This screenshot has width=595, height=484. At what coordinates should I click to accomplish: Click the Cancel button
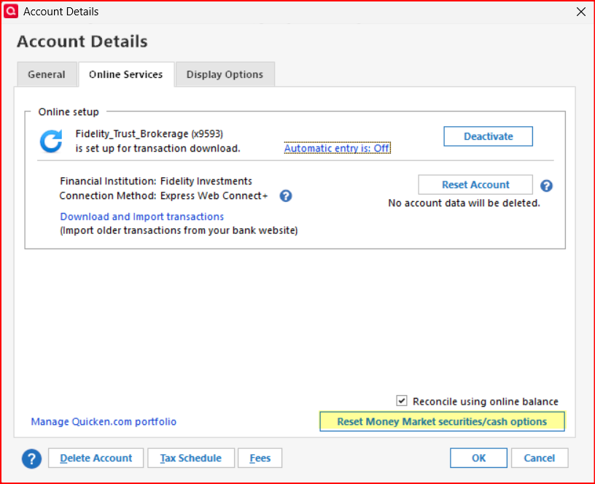[x=540, y=458]
